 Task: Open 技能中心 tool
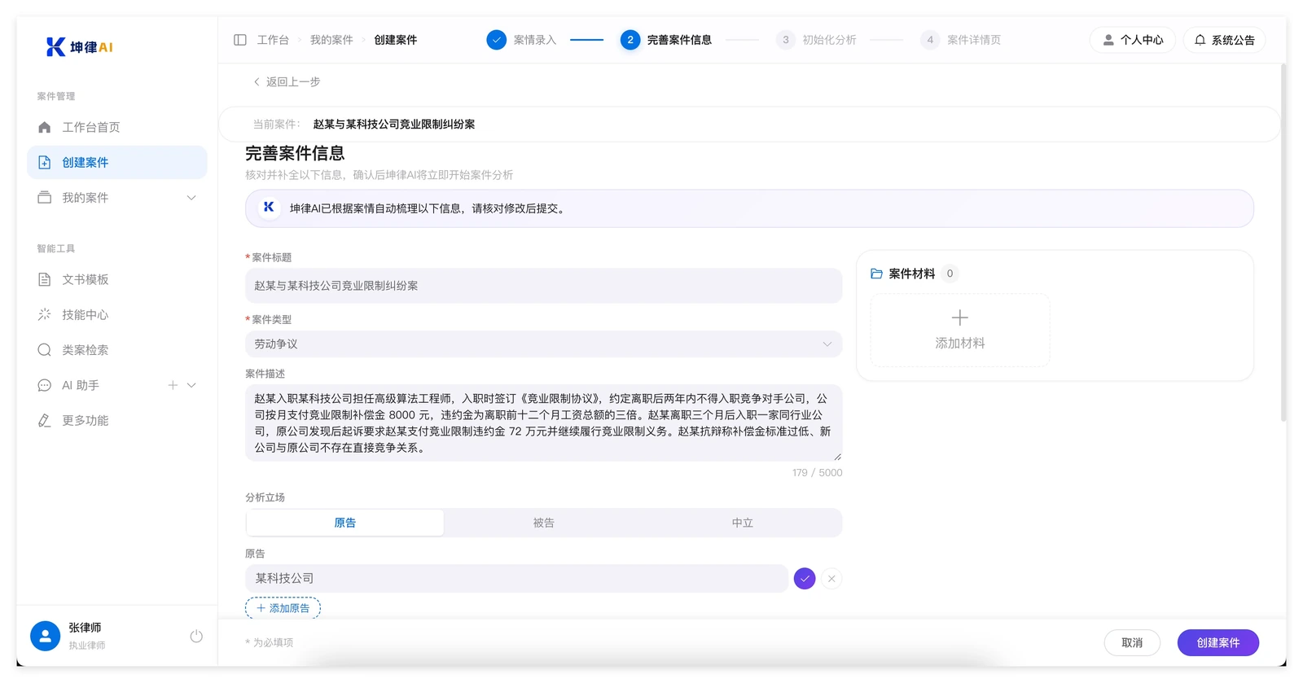pos(117,314)
